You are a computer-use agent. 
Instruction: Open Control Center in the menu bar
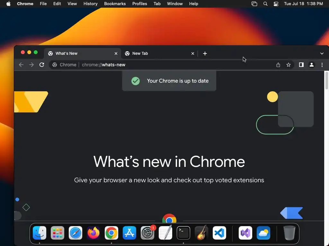pos(276,4)
